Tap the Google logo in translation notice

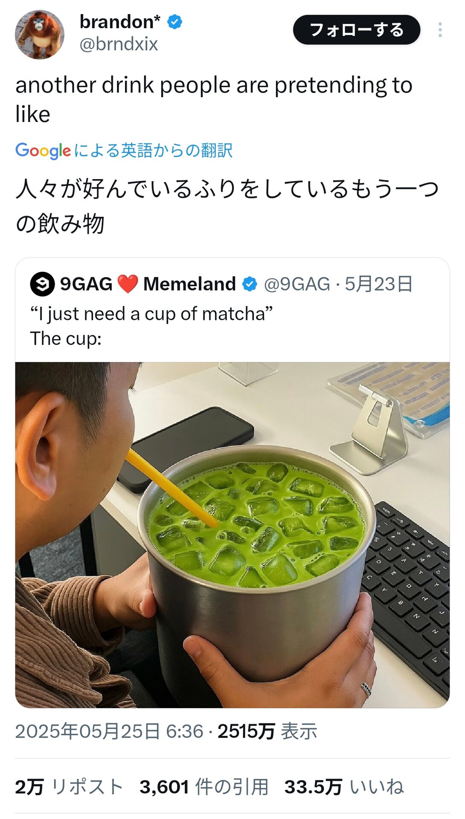click(x=43, y=151)
